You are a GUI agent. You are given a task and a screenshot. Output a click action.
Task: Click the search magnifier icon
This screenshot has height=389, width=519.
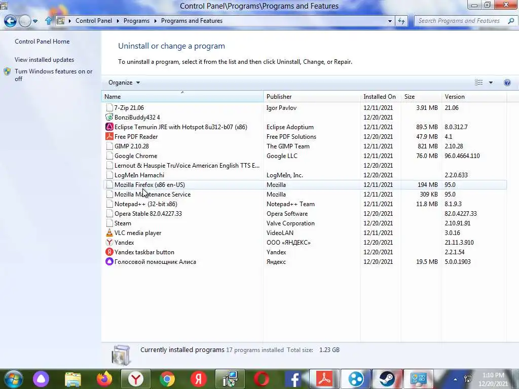pyautogui.click(x=511, y=21)
